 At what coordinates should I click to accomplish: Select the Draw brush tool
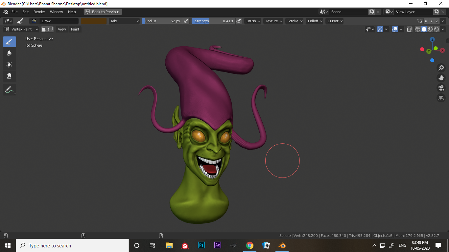[9, 42]
